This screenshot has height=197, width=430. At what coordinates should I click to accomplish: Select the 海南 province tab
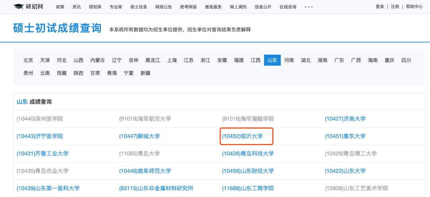tap(373, 60)
